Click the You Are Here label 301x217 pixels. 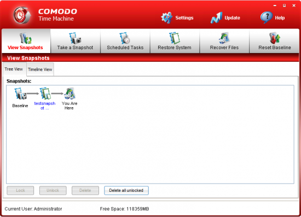(70, 105)
